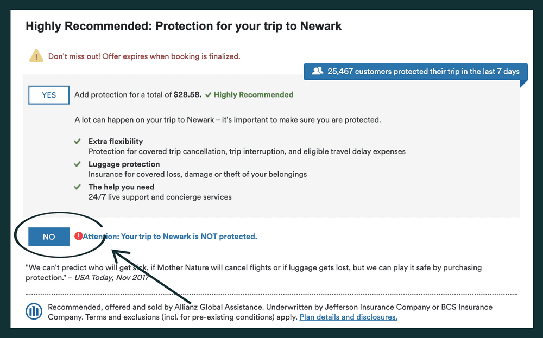Click the green check beside Highly Recommended
The image size is (543, 338).
[208, 95]
